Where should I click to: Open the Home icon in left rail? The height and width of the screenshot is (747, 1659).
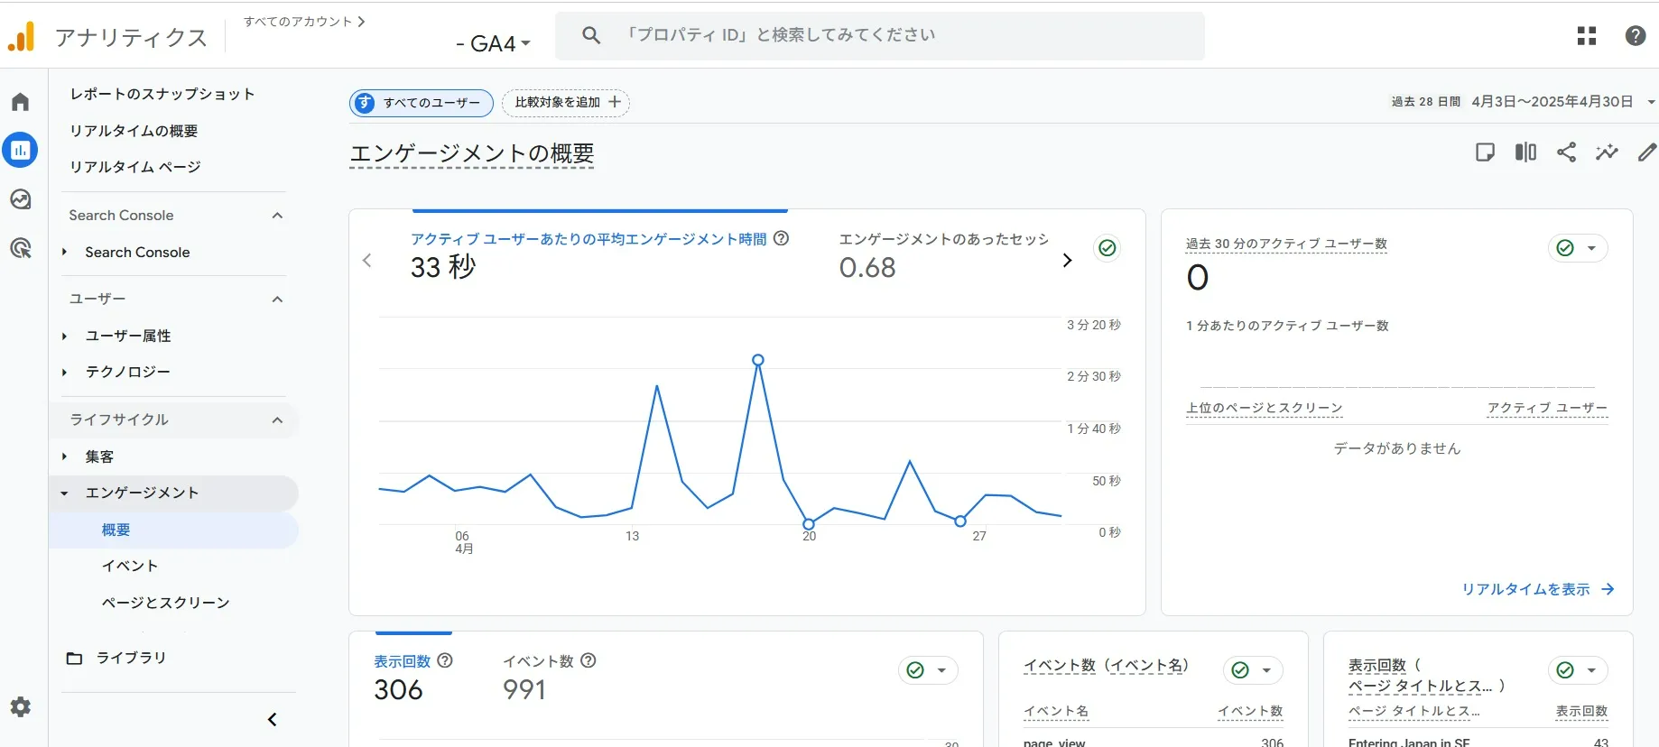(x=20, y=102)
